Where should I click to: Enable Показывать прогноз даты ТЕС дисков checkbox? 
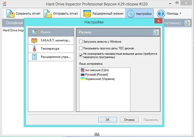[x=81, y=48]
